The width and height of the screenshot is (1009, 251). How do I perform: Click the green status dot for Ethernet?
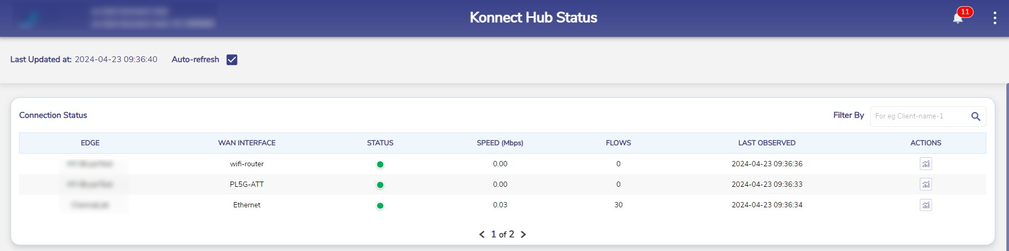click(x=380, y=206)
